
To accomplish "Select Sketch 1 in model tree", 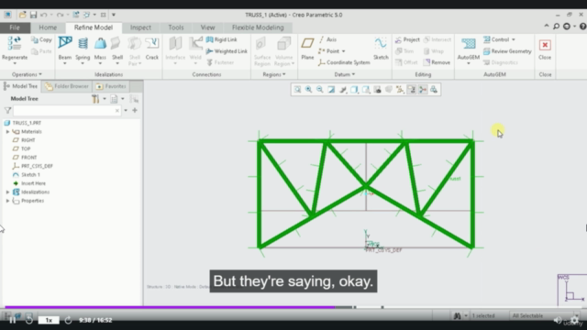I will coord(27,175).
